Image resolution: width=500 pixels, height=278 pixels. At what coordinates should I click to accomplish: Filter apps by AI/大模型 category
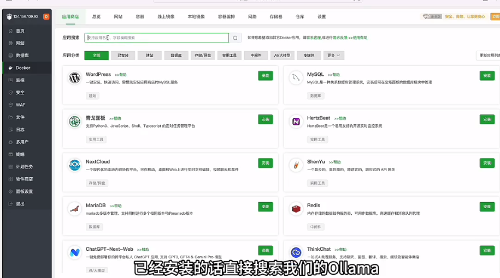[282, 56]
